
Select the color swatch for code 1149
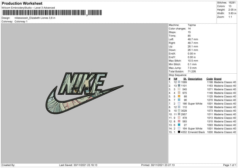(179, 93)
